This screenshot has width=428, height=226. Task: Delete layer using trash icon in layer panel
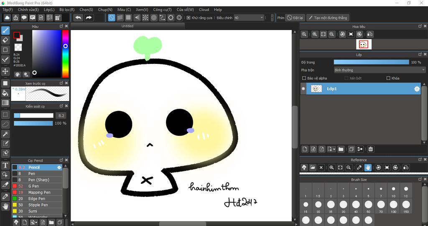[370, 149]
